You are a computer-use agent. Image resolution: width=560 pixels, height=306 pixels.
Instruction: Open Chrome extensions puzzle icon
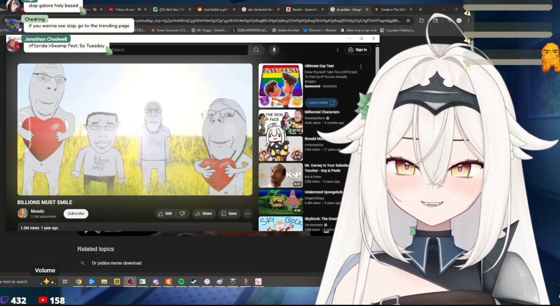click(x=421, y=20)
